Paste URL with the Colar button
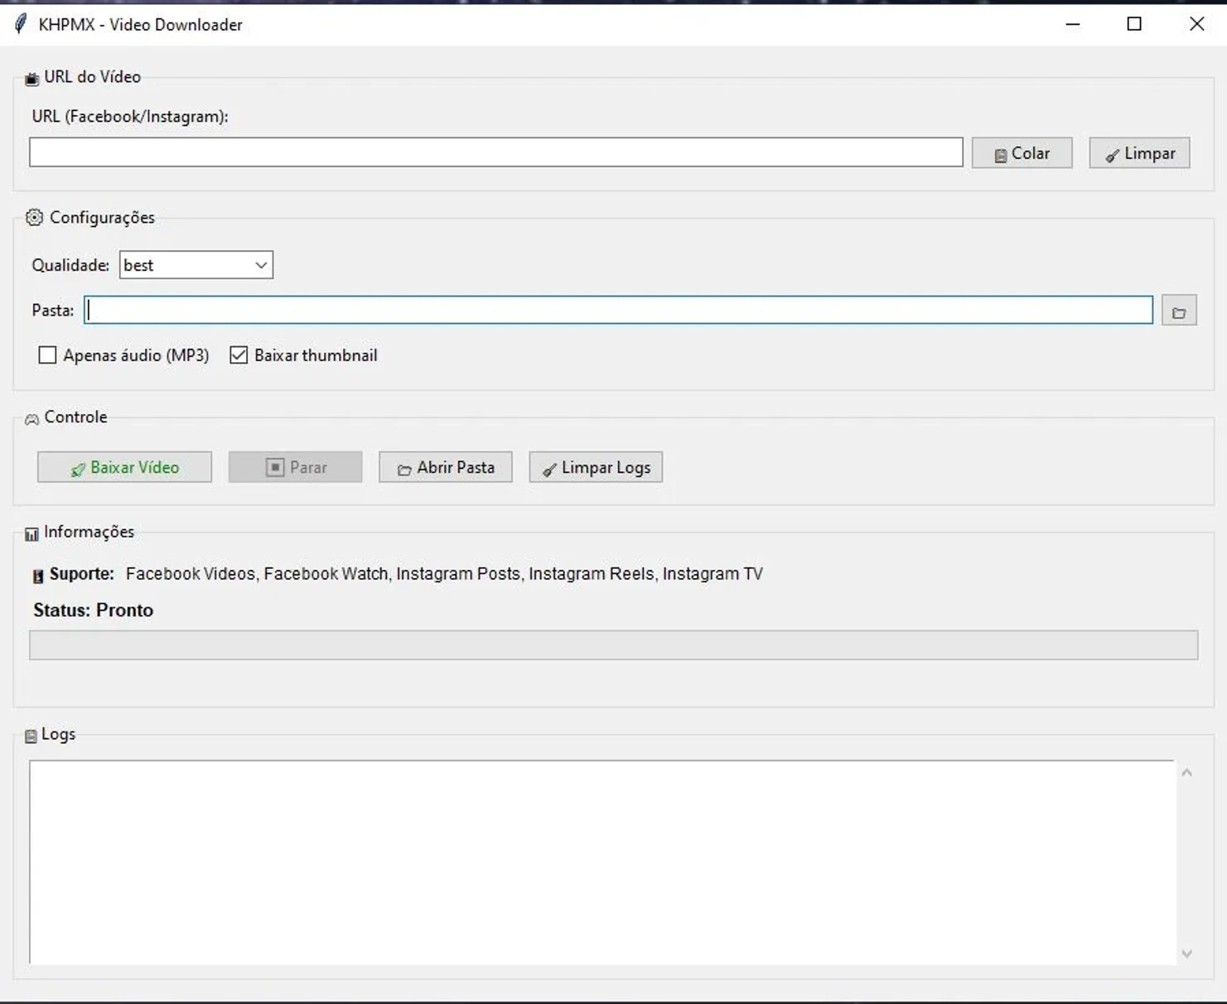1227x1004 pixels. coord(1022,153)
